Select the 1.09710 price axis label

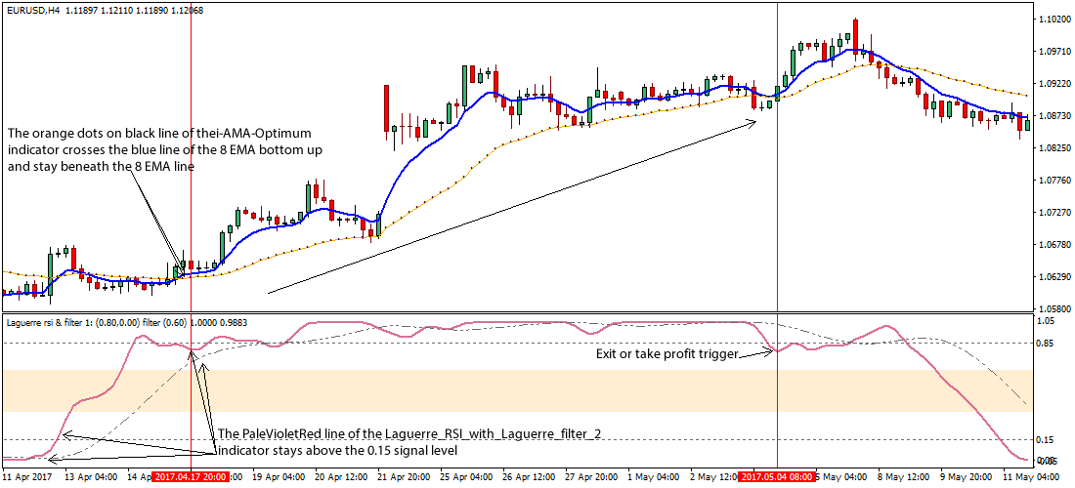click(1056, 52)
